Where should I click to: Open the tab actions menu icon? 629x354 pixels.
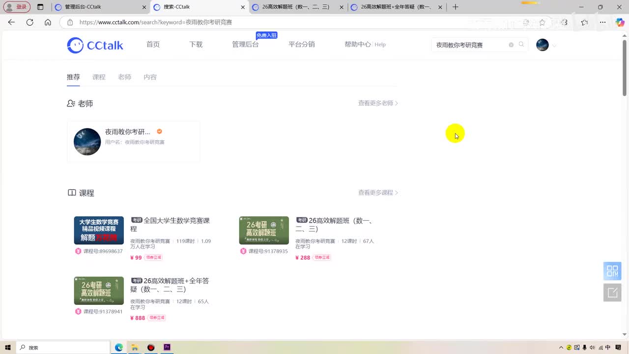(x=40, y=7)
